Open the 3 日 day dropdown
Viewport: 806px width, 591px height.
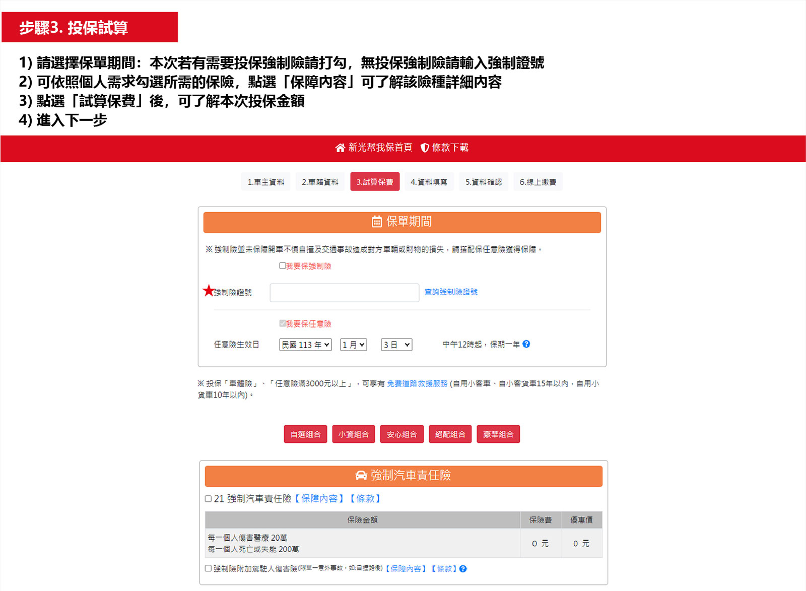pyautogui.click(x=396, y=345)
